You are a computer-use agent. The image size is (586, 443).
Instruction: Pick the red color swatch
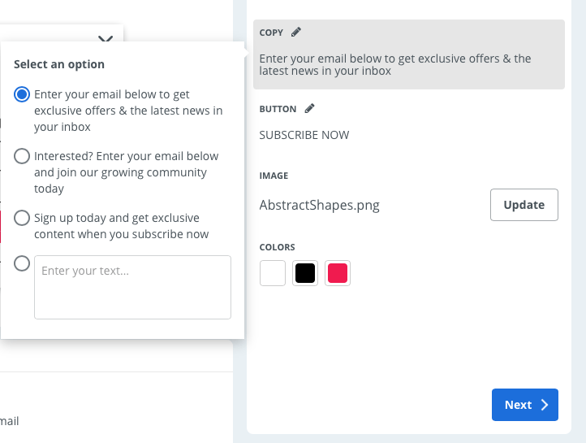coord(338,273)
